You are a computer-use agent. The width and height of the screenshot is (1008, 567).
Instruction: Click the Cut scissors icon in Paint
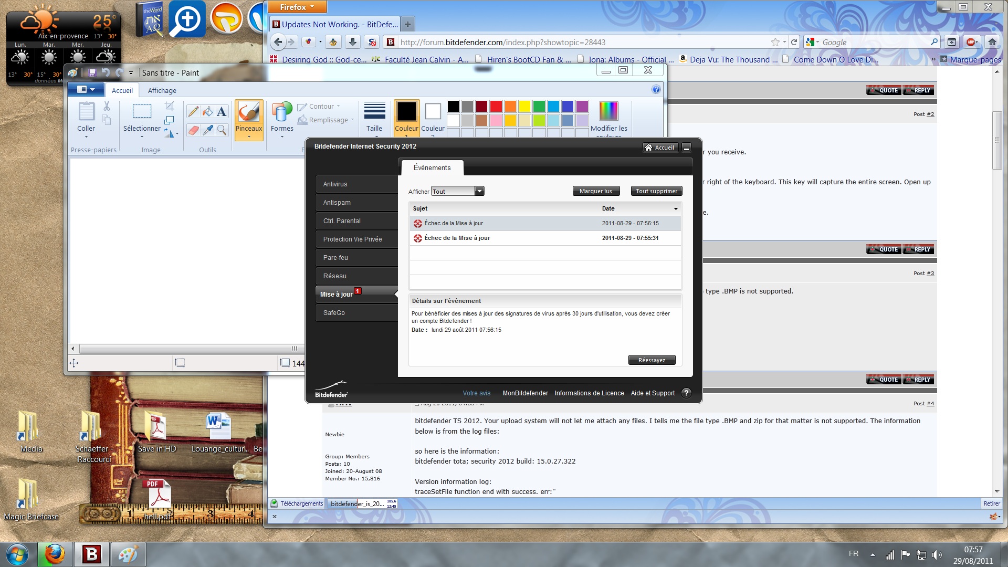point(107,106)
